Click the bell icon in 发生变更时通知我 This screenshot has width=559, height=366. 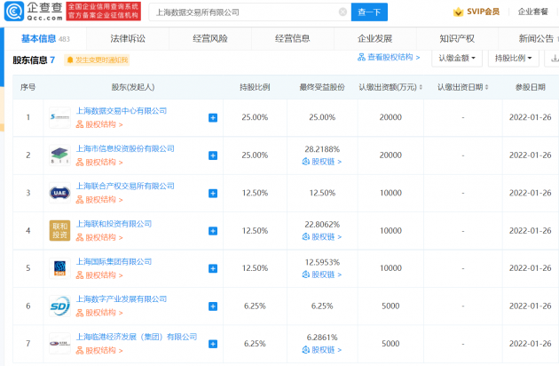tap(70, 60)
